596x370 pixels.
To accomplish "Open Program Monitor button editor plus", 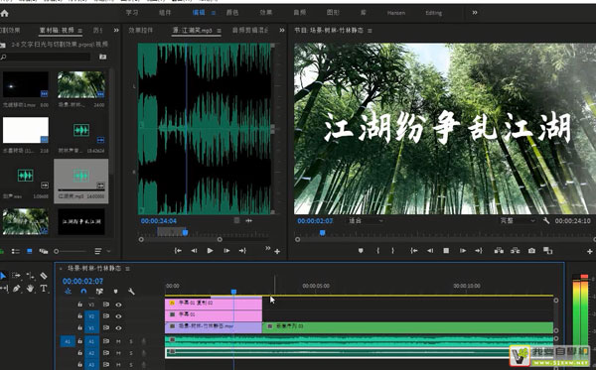I will pos(589,251).
